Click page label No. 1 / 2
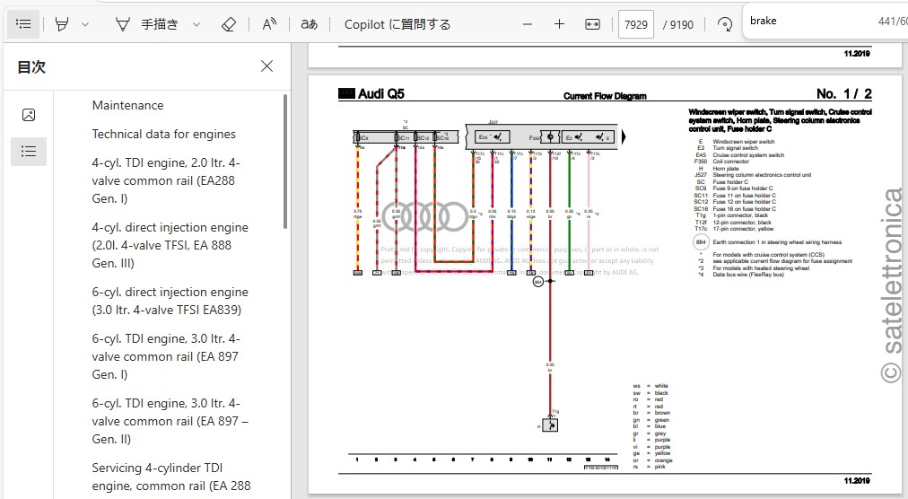Viewport: 908px width, 499px height. [843, 94]
